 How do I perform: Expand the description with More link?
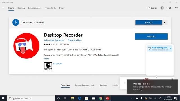coord(46,59)
